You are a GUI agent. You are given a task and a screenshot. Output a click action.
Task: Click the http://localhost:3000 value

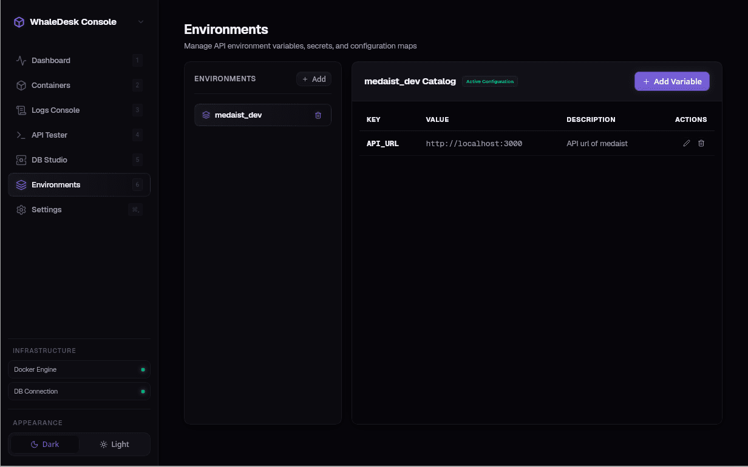tap(474, 144)
